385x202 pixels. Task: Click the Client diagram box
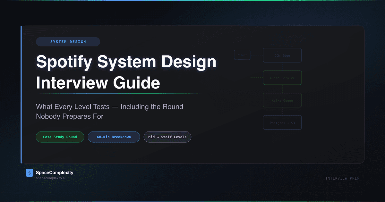tap(242, 55)
